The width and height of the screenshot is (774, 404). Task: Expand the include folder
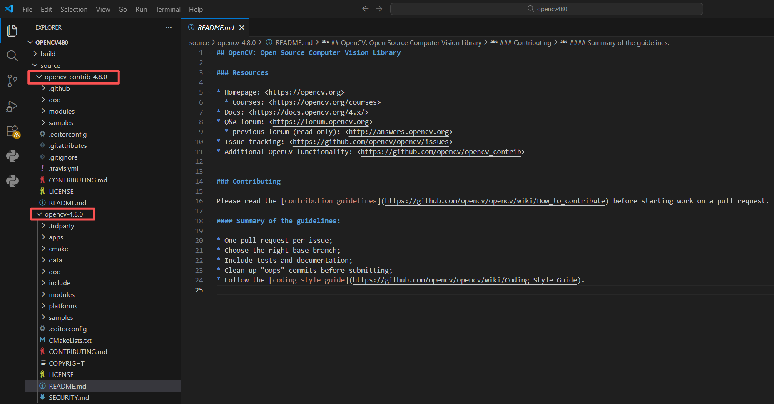pos(103,283)
